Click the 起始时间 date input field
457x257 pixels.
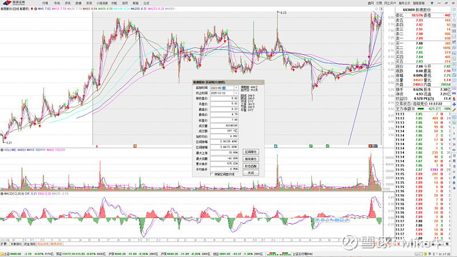pos(221,88)
